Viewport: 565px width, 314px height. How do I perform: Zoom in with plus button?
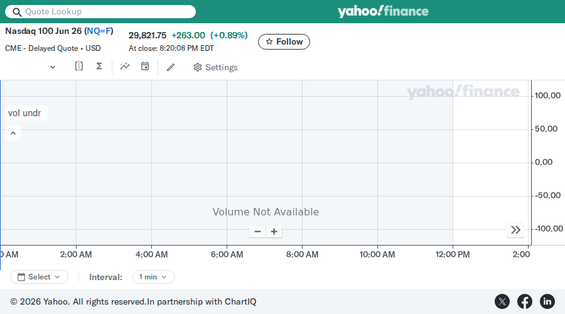pyautogui.click(x=274, y=232)
